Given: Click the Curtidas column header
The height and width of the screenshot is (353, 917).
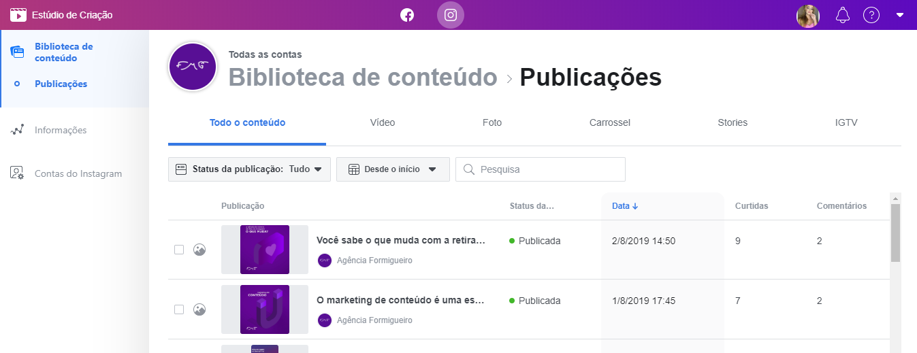Looking at the screenshot, I should (752, 206).
